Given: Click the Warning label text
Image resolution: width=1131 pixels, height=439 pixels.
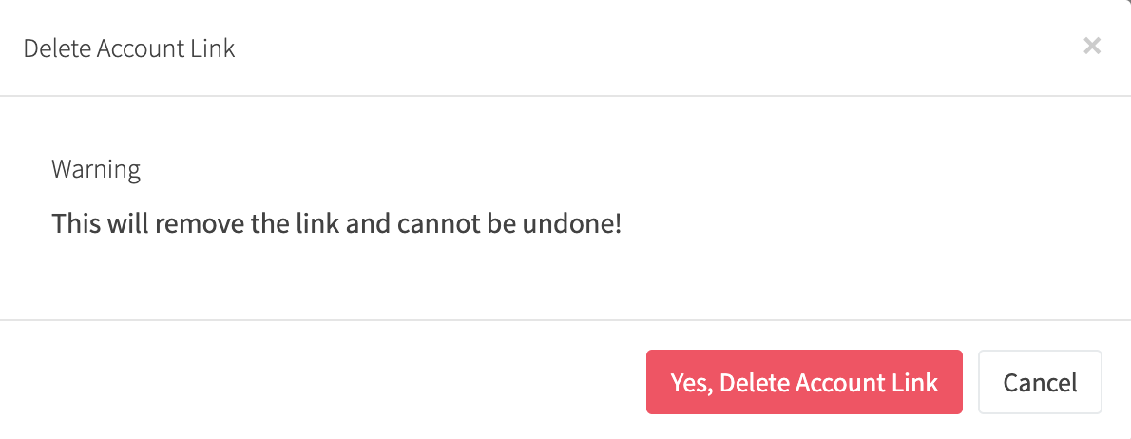Looking at the screenshot, I should (96, 170).
